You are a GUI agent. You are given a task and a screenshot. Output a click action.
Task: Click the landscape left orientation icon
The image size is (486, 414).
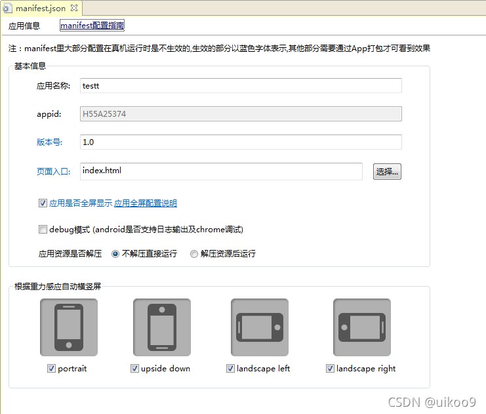[260, 327]
